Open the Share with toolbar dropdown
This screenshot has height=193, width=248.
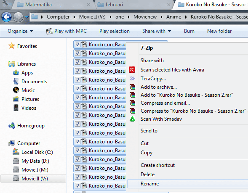(x=157, y=31)
